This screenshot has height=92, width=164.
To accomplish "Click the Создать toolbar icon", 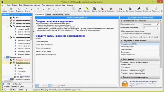I will (x=4, y=9).
